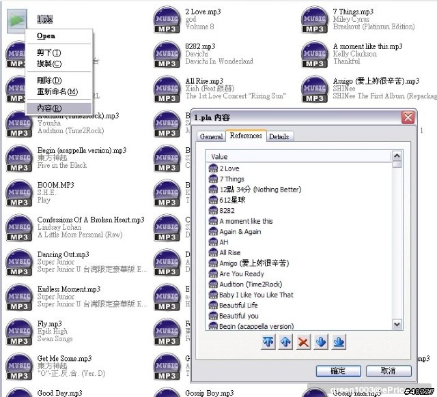Select 'All Rise' in the references list

coord(230,253)
